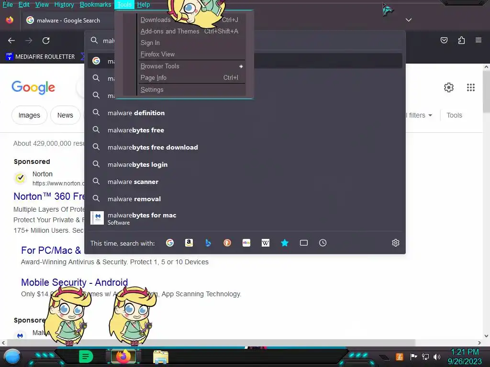This screenshot has height=367, width=490.
Task: Reload the current page
Action: pyautogui.click(x=46, y=41)
